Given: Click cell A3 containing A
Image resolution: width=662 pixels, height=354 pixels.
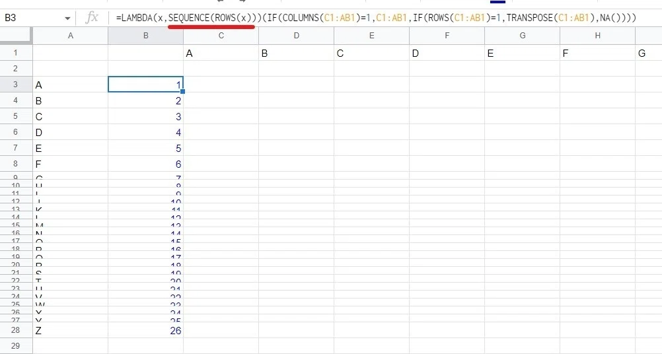Looking at the screenshot, I should coord(71,85).
